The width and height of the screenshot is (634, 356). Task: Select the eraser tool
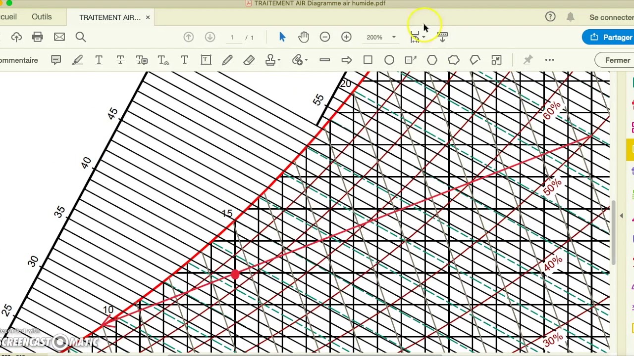pyautogui.click(x=249, y=60)
